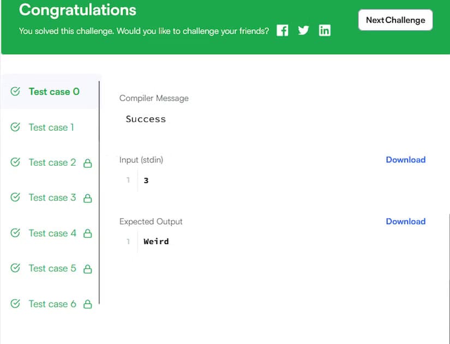
Task: Click the green check icon for Test case 1
Action: (15, 127)
